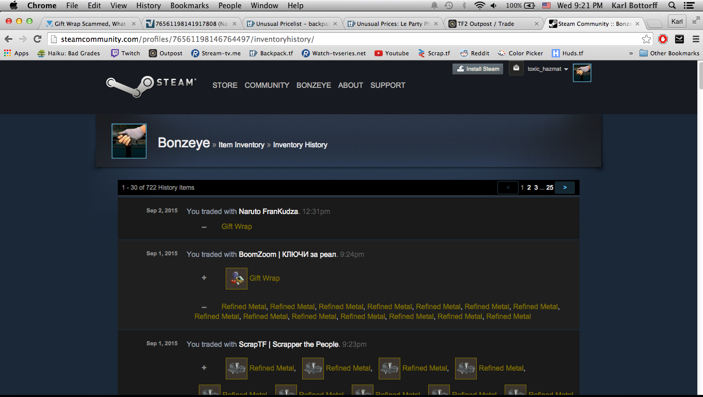Jump to page 25 of history
Screen dimensions: 703x397
click(550, 188)
